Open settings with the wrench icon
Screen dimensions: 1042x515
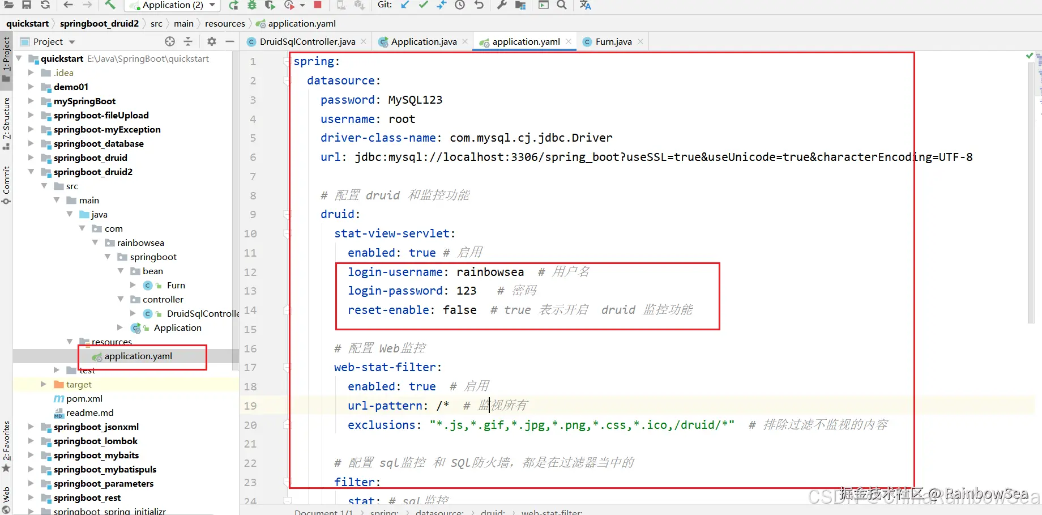pos(502,5)
